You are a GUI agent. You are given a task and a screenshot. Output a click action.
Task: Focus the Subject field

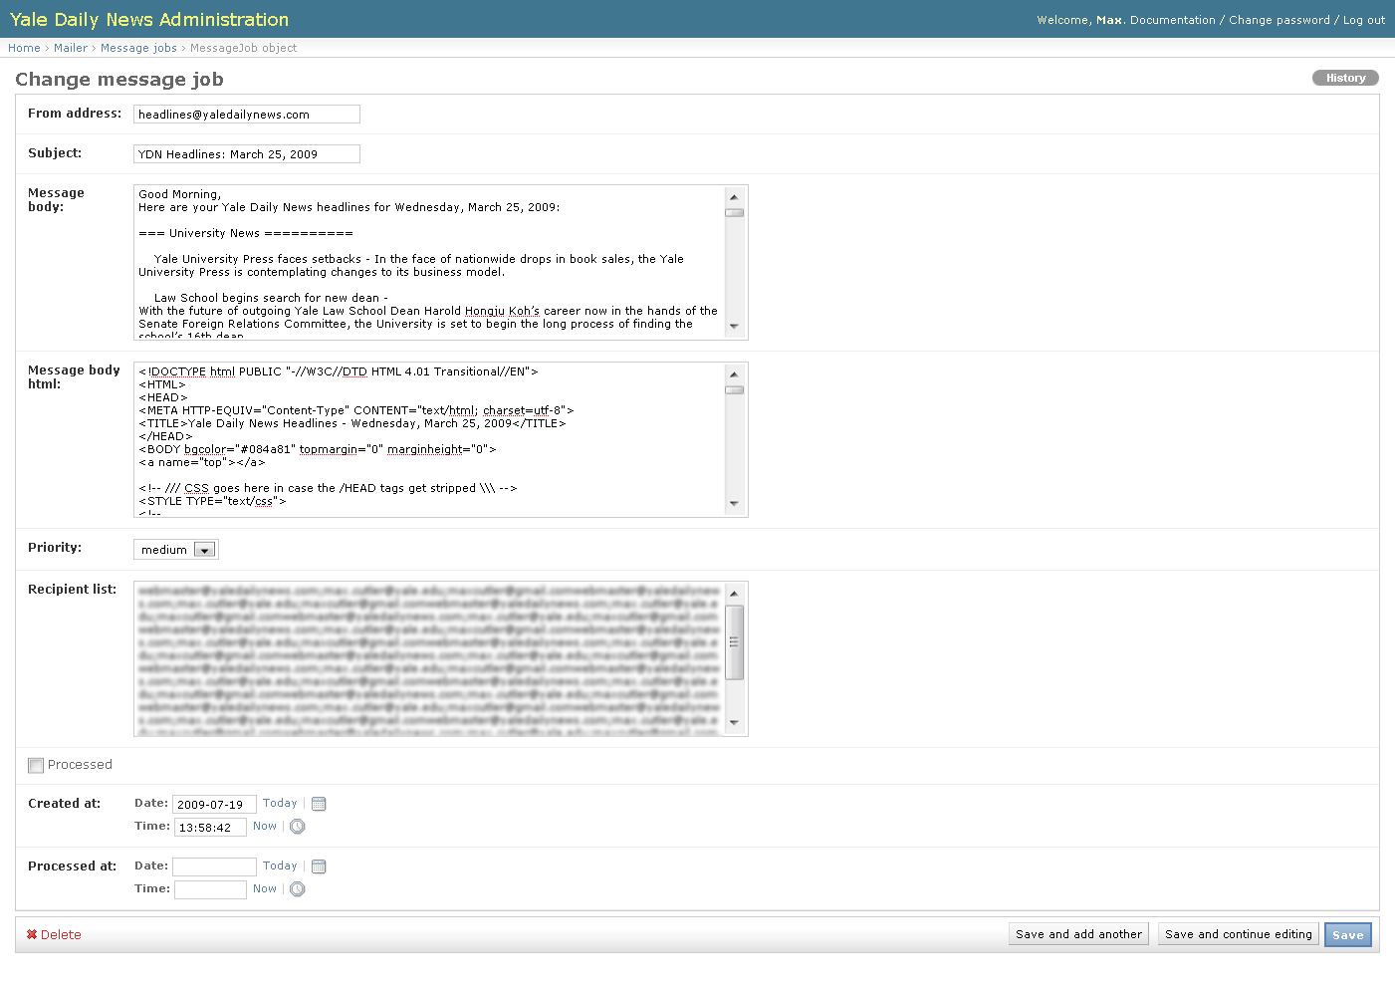[247, 154]
